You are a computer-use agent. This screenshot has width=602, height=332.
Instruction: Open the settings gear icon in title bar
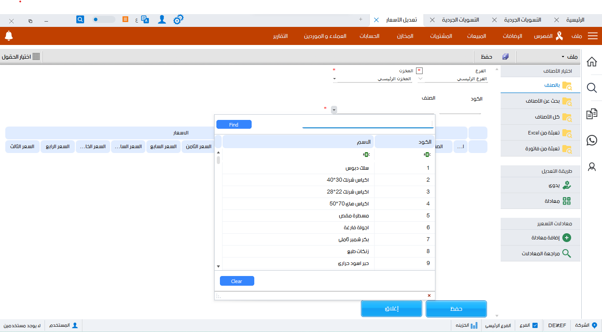click(178, 20)
